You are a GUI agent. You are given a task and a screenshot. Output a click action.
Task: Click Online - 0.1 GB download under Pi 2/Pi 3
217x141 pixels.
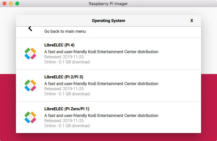click(67, 94)
